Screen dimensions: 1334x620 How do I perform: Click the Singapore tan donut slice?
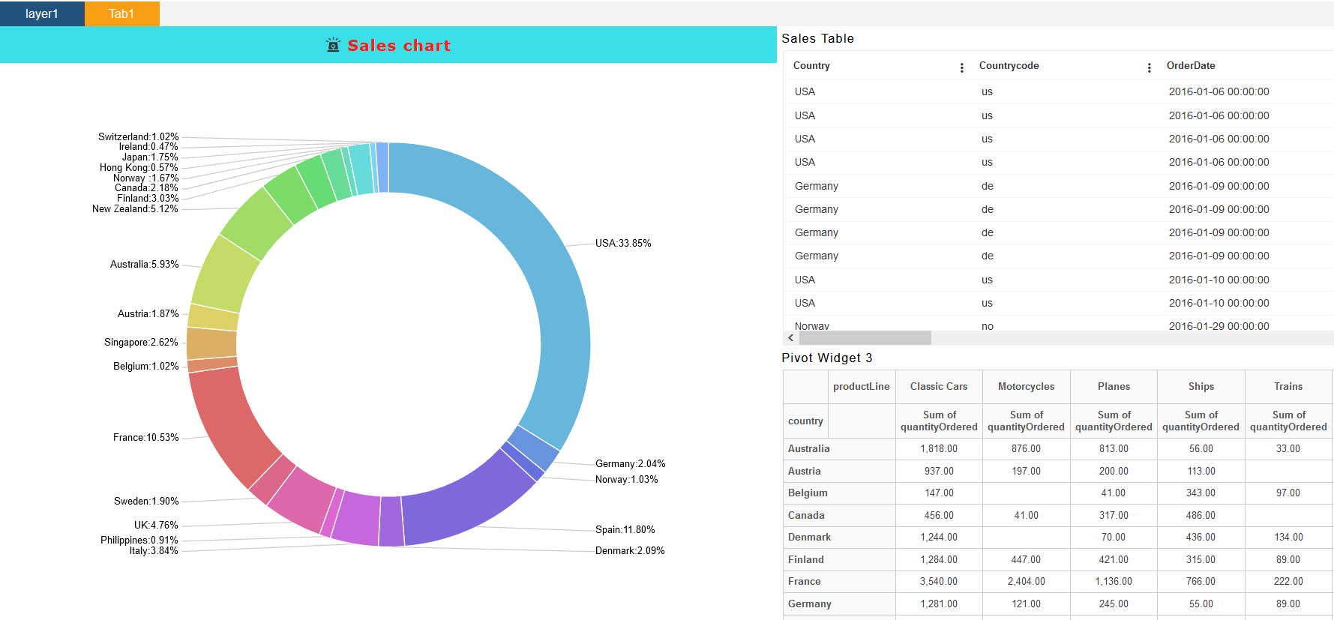click(x=211, y=343)
